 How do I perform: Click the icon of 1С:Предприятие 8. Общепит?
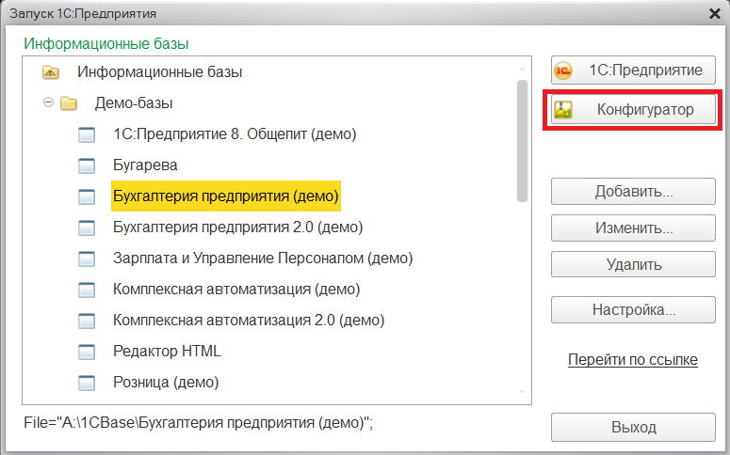pyautogui.click(x=87, y=134)
